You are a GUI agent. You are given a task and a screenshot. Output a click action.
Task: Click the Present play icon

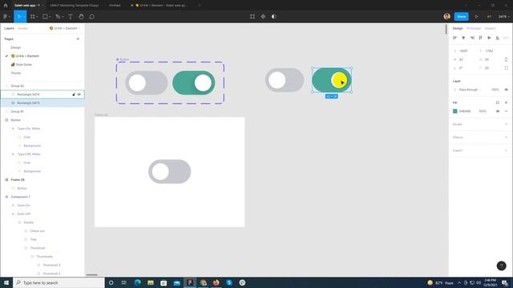[x=476, y=16]
